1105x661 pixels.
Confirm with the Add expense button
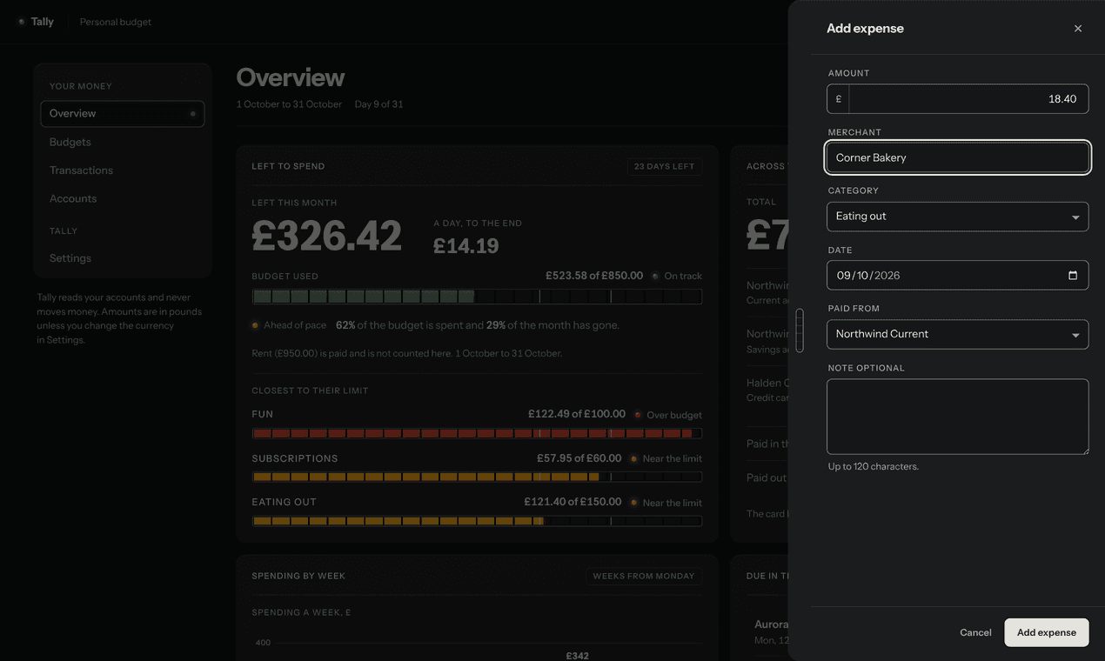pos(1046,632)
